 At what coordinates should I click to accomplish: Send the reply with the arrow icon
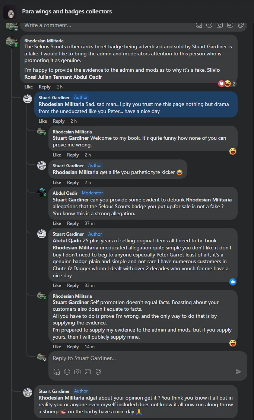(238, 372)
